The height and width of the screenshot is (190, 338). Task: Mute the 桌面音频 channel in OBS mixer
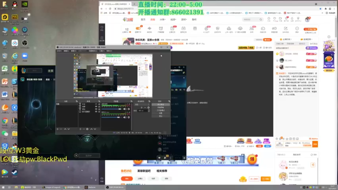pyautogui.click(x=125, y=109)
